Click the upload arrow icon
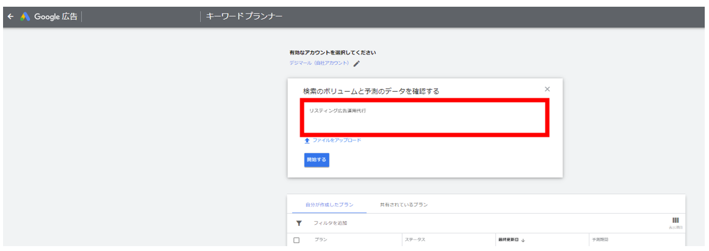This screenshot has width=709, height=251. click(308, 140)
